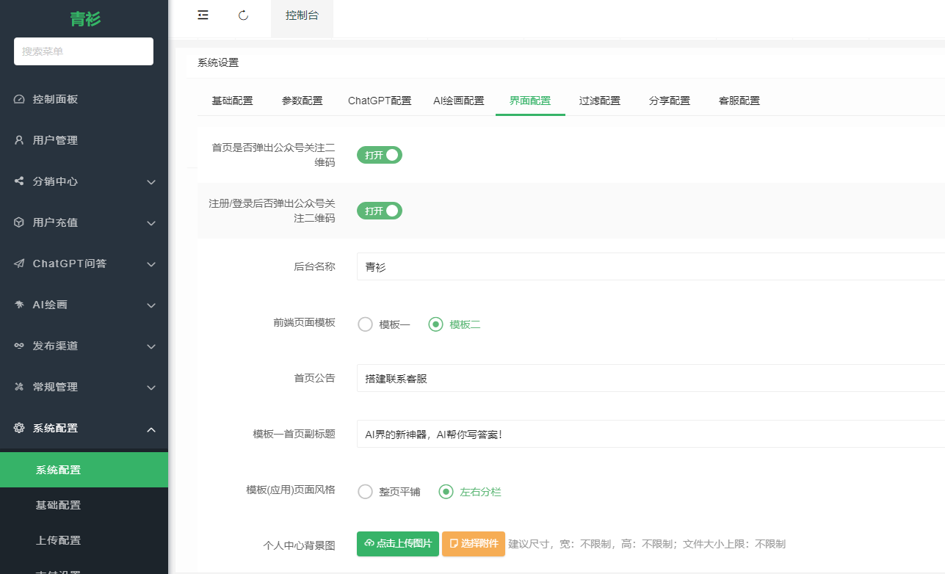The height and width of the screenshot is (574, 945).
Task: Disable QR code popup after register/login
Action: click(380, 211)
